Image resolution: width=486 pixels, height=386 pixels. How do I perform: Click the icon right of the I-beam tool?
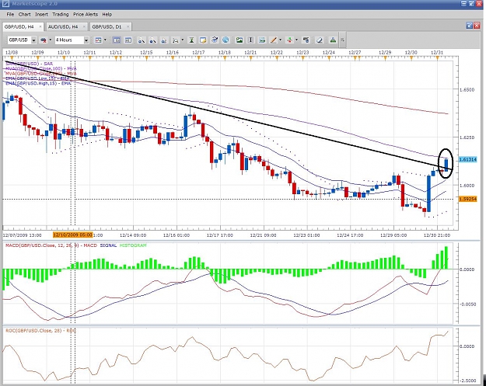point(262,40)
